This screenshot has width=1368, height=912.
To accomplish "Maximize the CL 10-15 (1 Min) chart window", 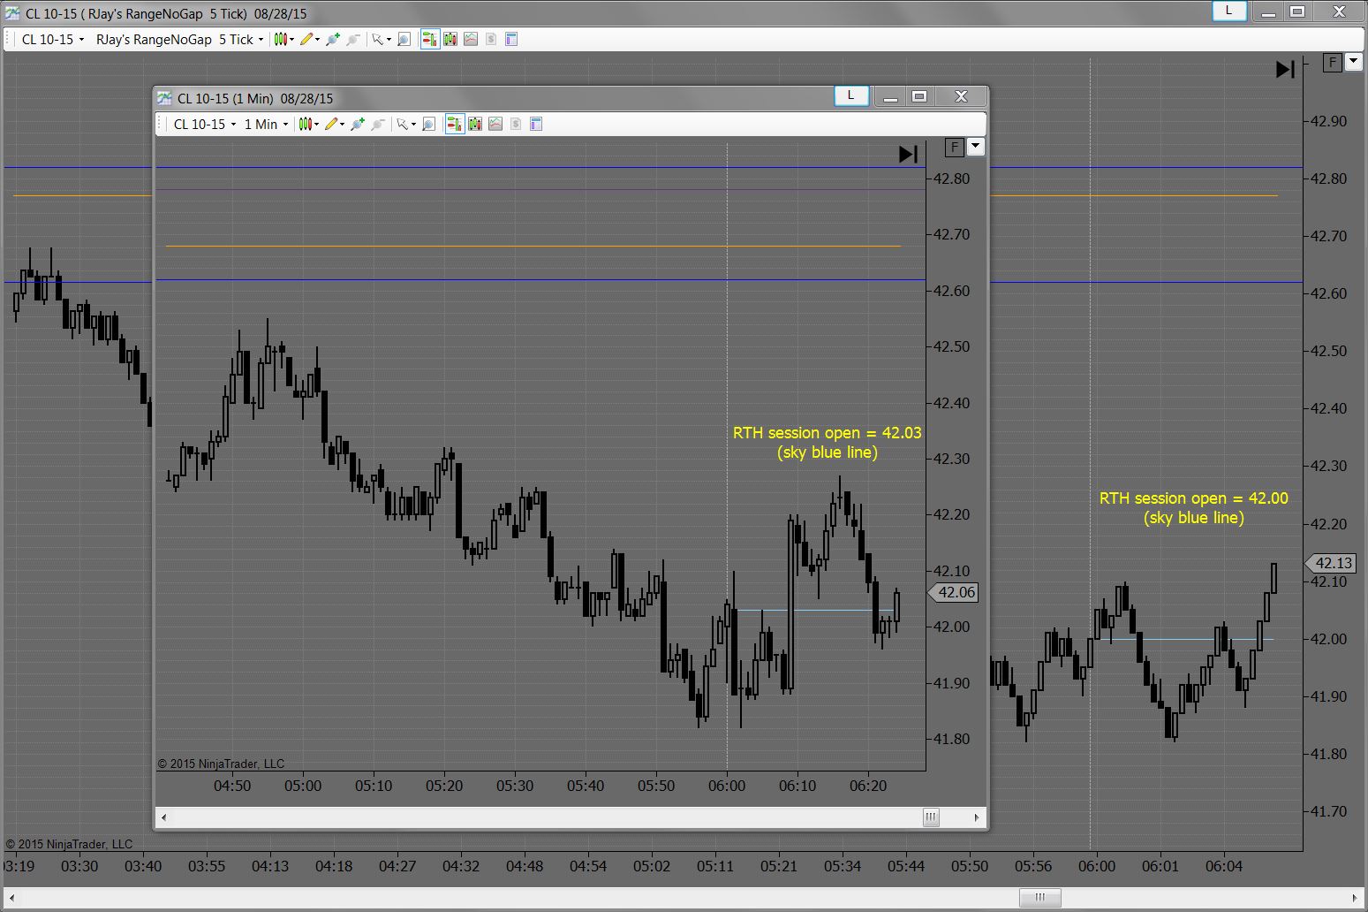I will 919,96.
